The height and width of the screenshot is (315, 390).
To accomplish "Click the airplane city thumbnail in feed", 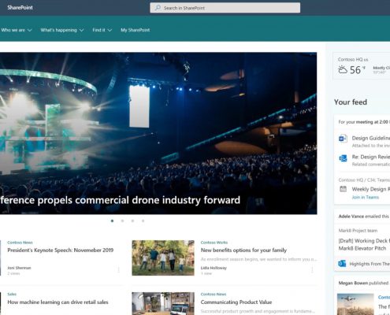I will (x=355, y=304).
